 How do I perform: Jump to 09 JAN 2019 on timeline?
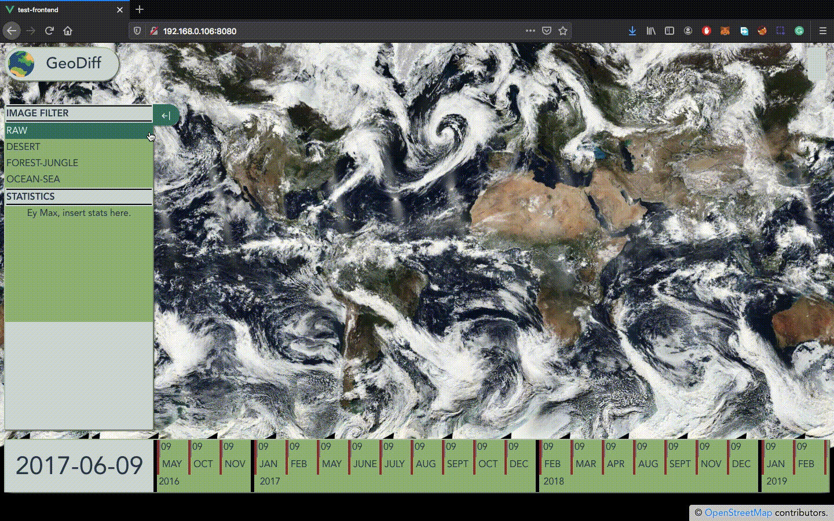pos(777,457)
